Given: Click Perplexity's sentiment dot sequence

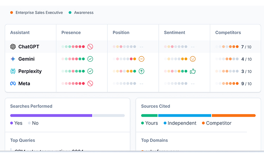Looking at the screenshot, I should coord(176,71).
